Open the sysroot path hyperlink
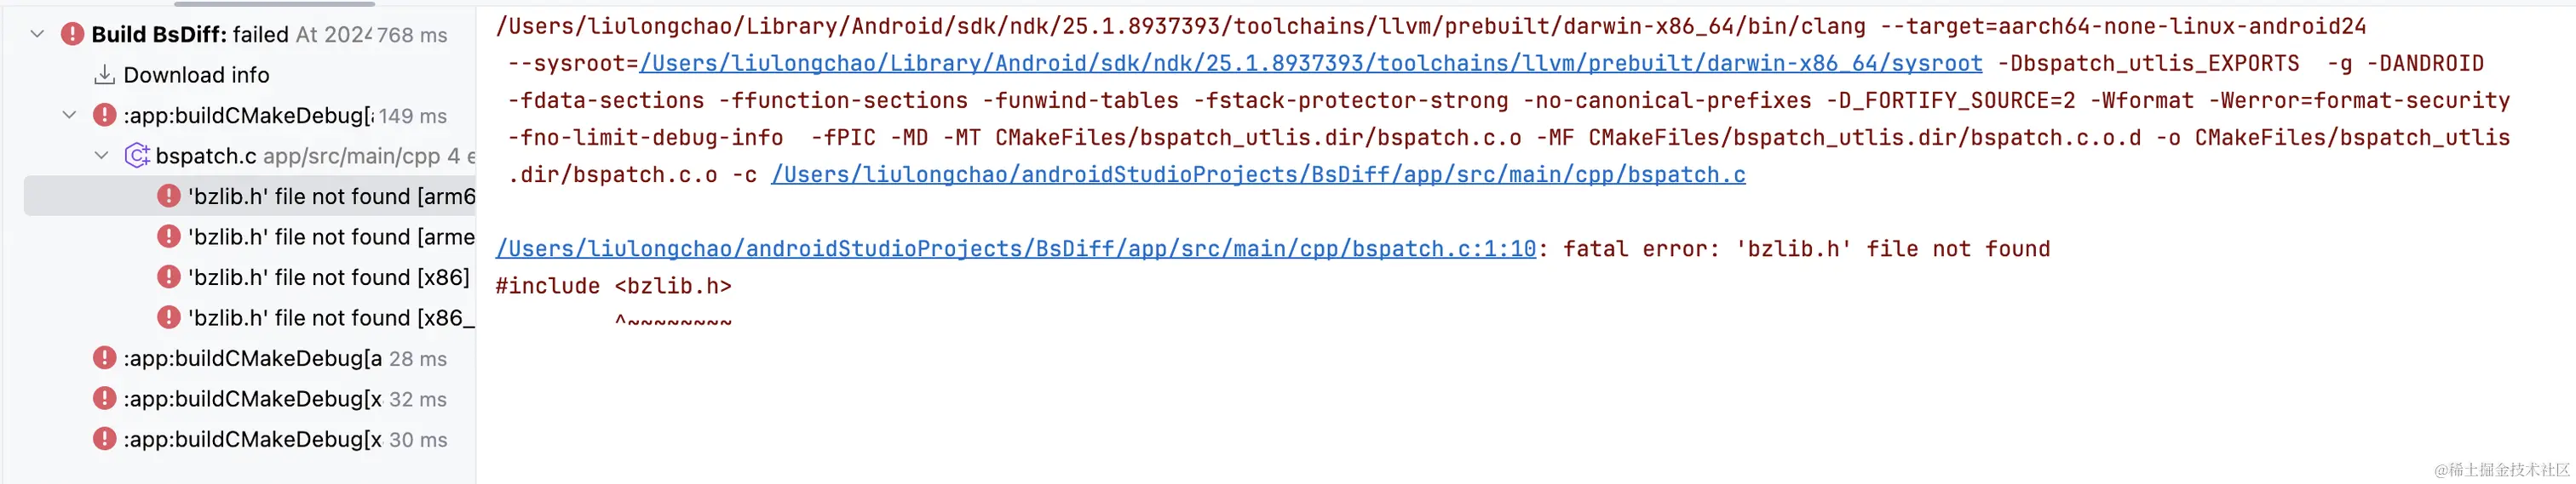The width and height of the screenshot is (2576, 484). [x=1311, y=63]
